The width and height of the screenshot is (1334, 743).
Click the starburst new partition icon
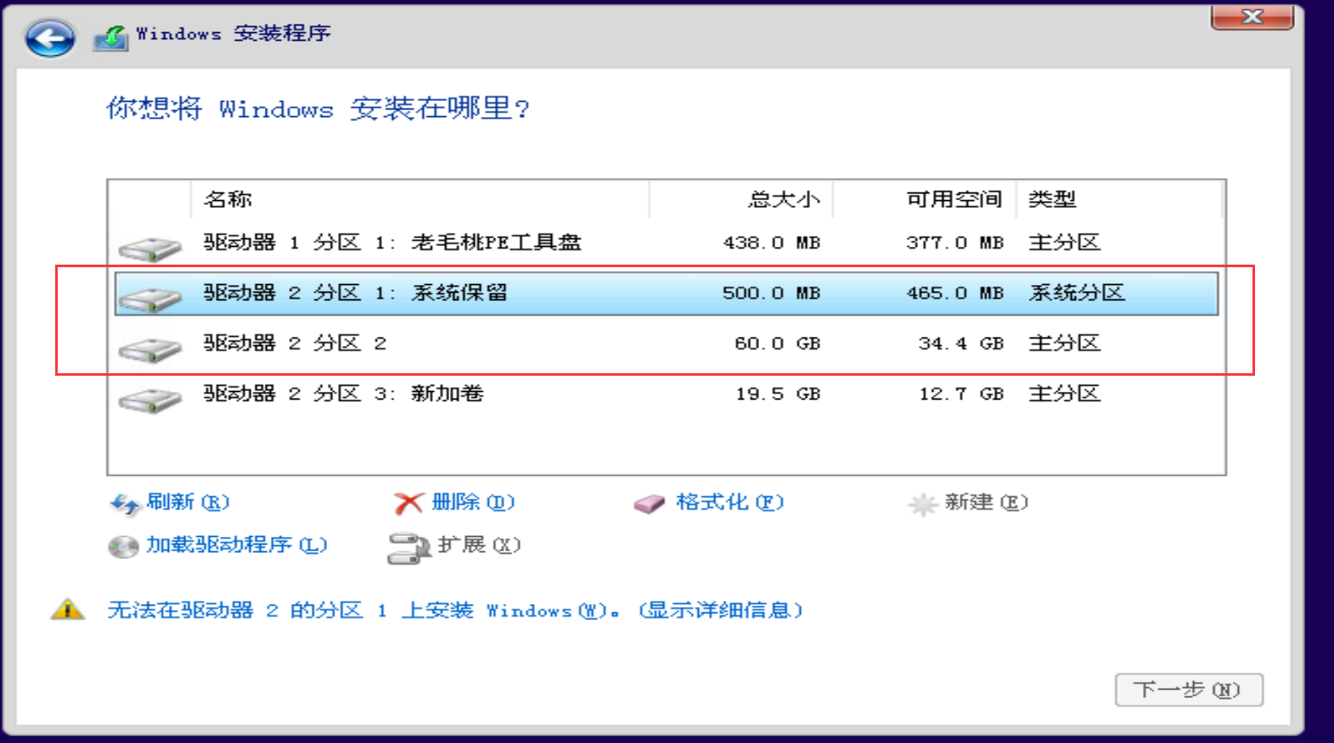[x=922, y=505]
